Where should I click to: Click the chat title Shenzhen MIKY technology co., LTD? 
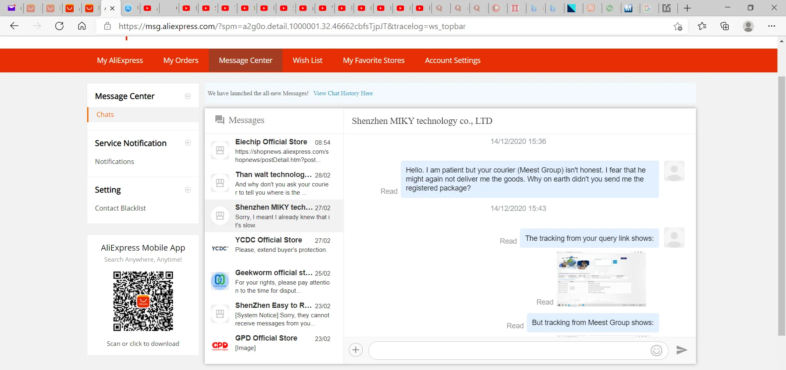pos(422,121)
